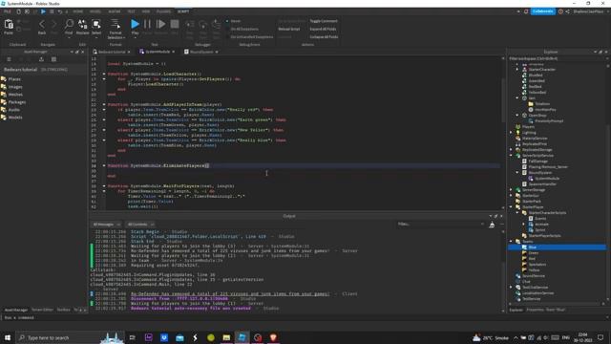The image size is (611, 344).
Task: Switch to the MODEL ribbon tab
Action: [95, 11]
